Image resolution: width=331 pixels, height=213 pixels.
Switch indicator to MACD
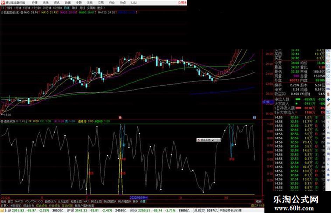(19, 201)
